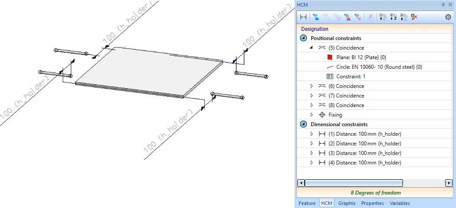This screenshot has height=208, width=456.
Task: Switch to the HCM tab
Action: coord(327,203)
